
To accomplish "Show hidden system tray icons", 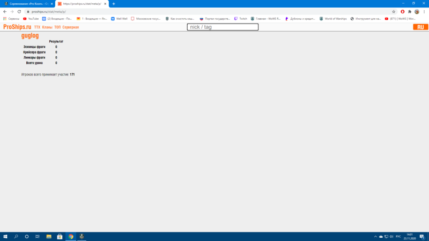I will (x=375, y=237).
